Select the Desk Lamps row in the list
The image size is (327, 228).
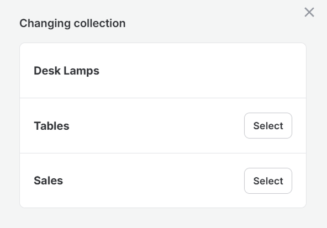click(163, 71)
